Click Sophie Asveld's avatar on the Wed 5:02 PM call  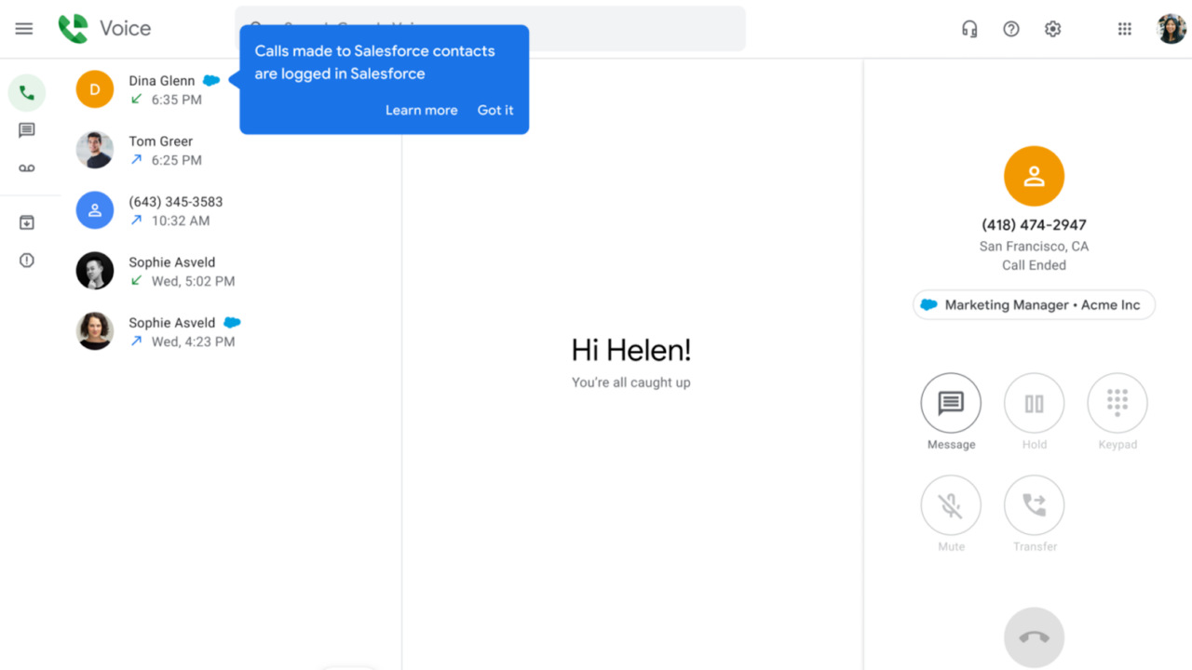pyautogui.click(x=95, y=271)
